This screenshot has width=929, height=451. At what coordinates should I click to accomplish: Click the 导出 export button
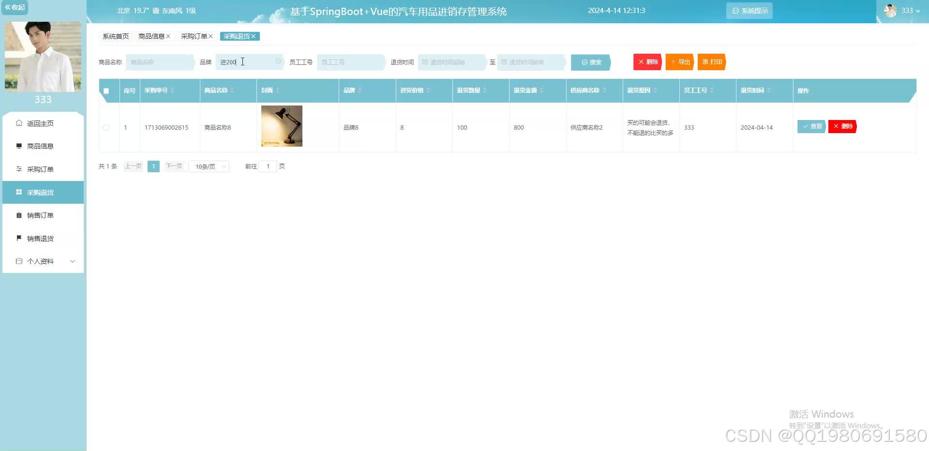coord(680,62)
